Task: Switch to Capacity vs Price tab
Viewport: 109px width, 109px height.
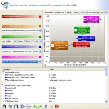Action: point(79,13)
